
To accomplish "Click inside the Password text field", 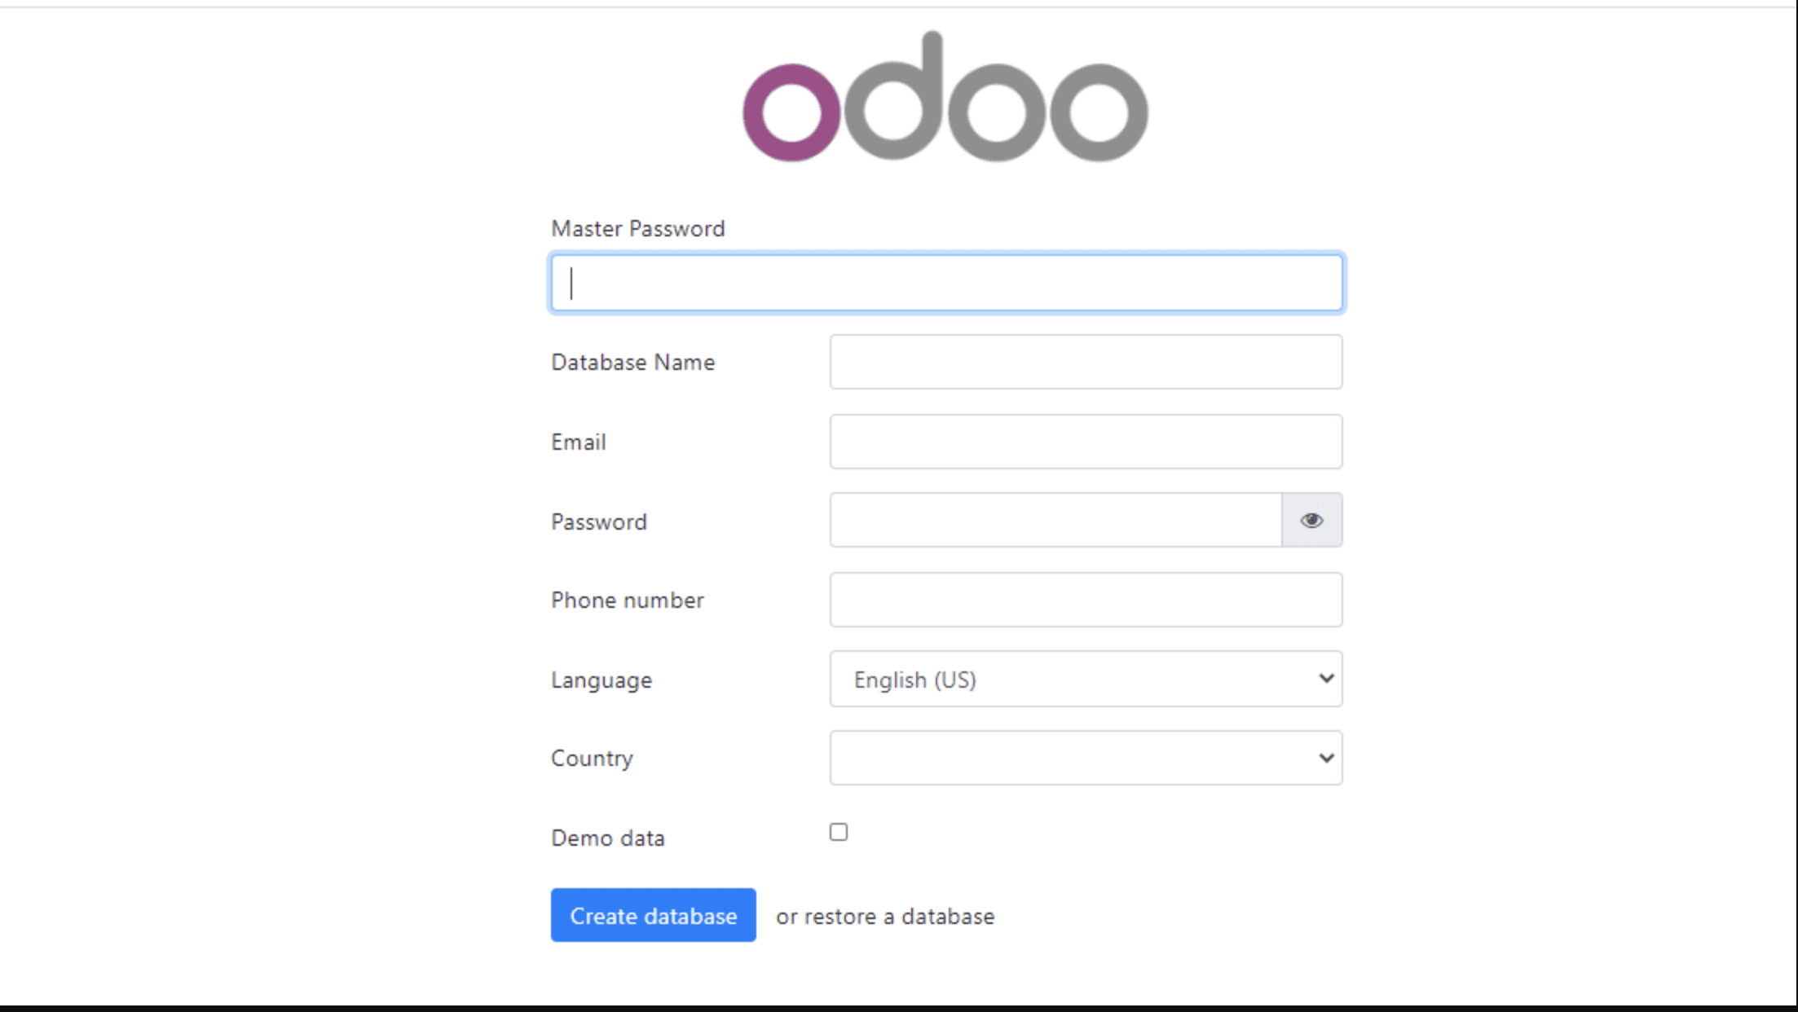I will (x=1055, y=520).
